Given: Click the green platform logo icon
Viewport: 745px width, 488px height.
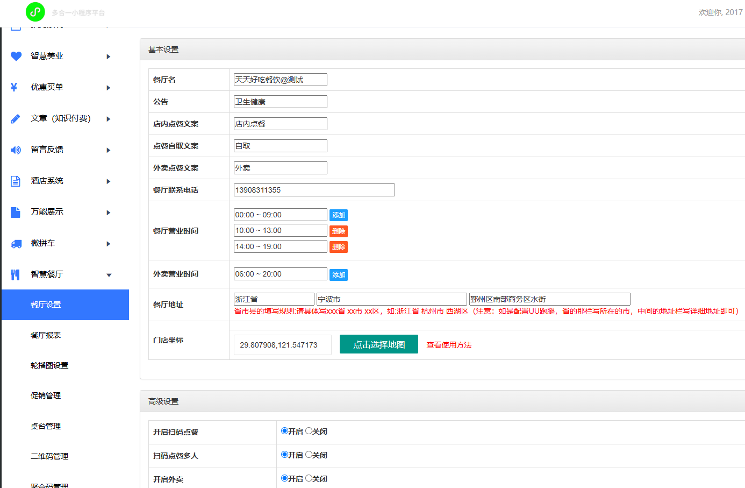Looking at the screenshot, I should tap(35, 12).
